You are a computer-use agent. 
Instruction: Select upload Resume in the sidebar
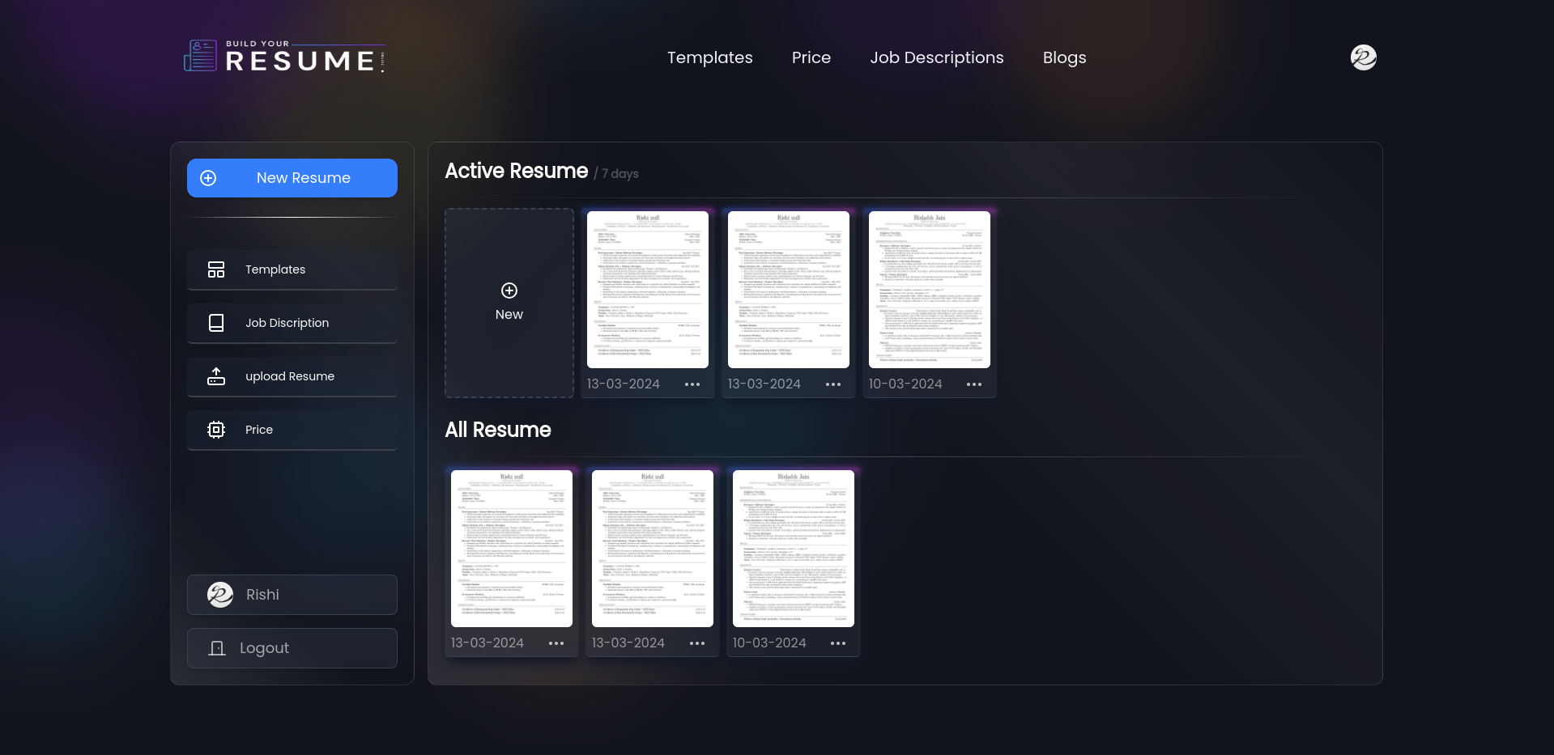tap(292, 376)
